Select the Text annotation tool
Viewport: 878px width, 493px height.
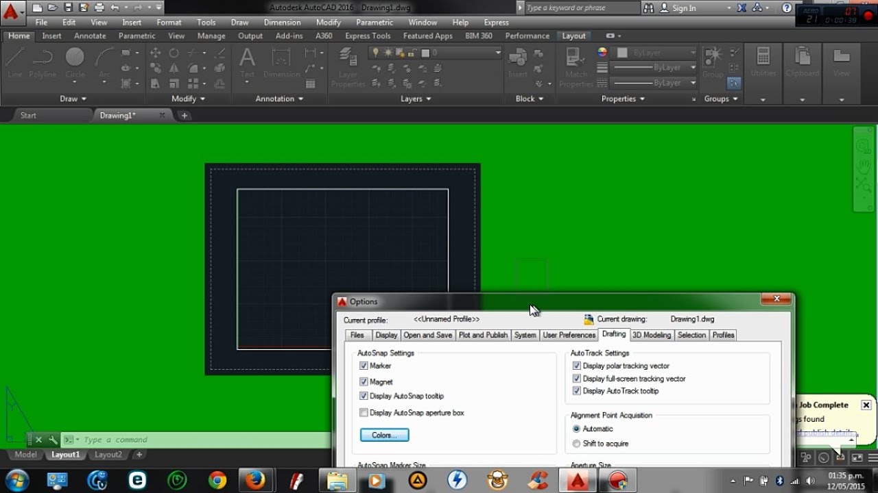point(247,62)
